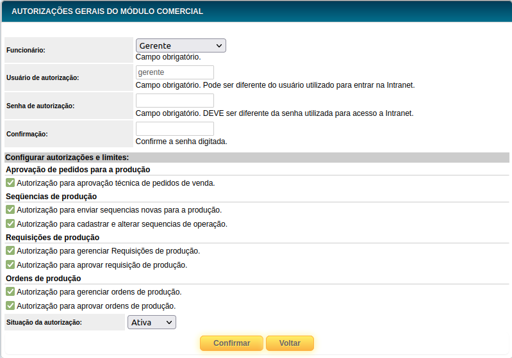512x358 pixels.
Task: Click the Usuário de autorização text field
Action: pos(174,72)
